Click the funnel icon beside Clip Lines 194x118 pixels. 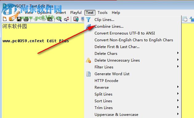pyautogui.click(x=88, y=20)
